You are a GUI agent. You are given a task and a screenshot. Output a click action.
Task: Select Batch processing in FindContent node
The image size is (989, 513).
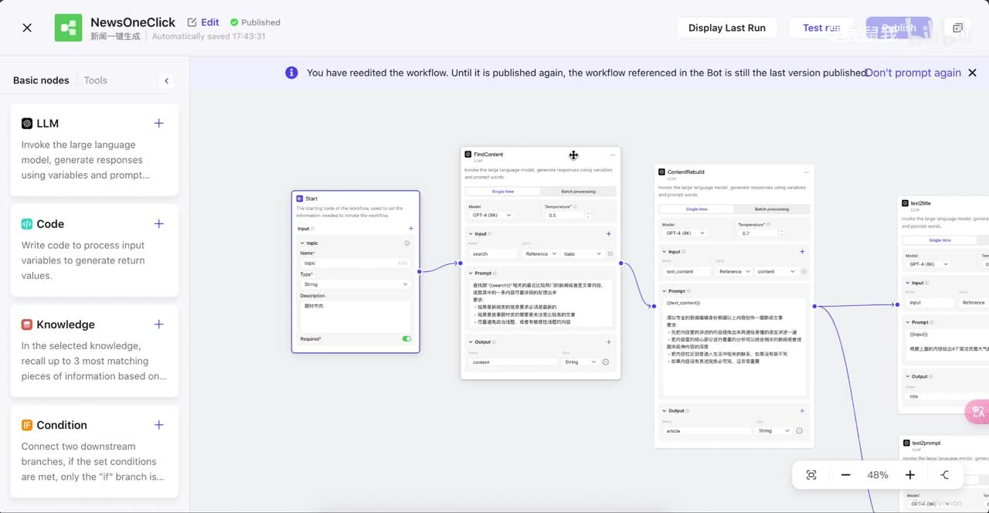(x=578, y=191)
